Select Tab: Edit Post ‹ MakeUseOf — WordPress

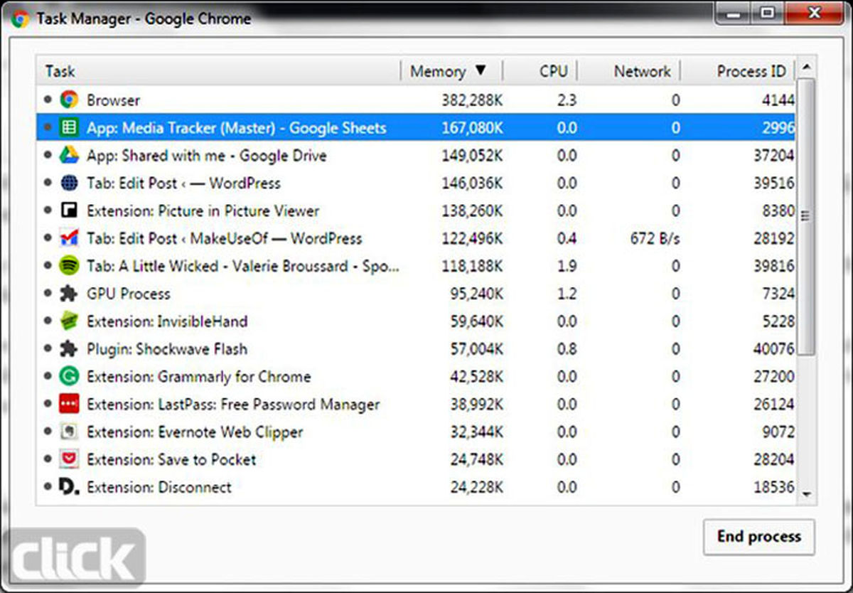[x=416, y=238]
